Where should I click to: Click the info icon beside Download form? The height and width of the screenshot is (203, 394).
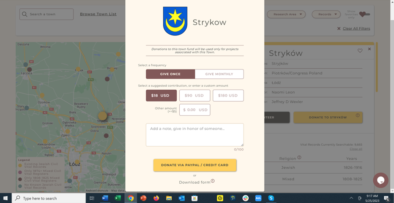pyautogui.click(x=213, y=181)
